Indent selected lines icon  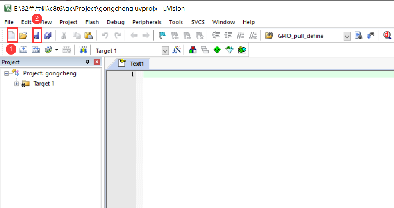click(216, 35)
